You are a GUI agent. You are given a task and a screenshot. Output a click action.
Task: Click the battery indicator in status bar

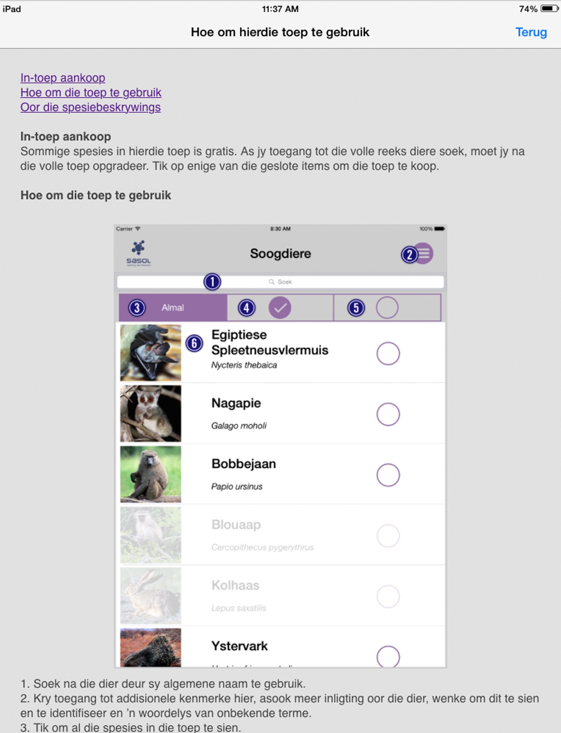pyautogui.click(x=549, y=8)
